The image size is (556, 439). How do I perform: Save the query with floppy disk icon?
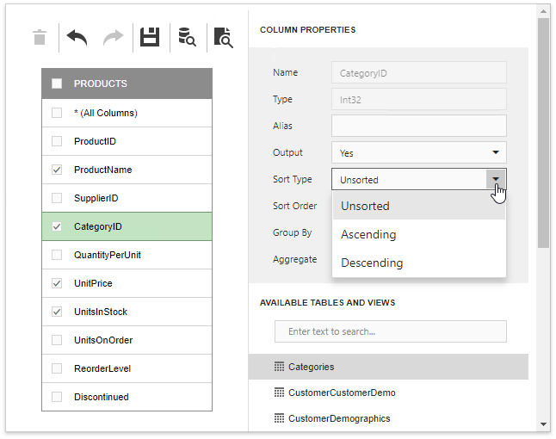pyautogui.click(x=150, y=37)
